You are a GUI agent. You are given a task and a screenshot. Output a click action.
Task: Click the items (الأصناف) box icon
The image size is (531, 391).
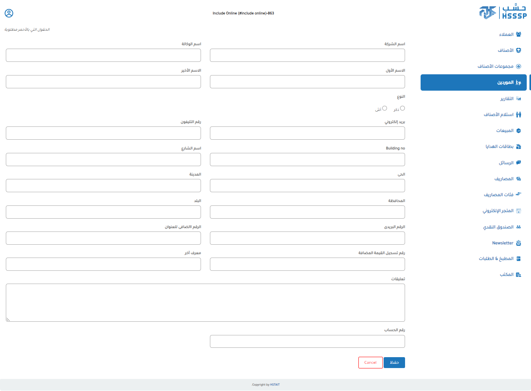click(x=518, y=50)
